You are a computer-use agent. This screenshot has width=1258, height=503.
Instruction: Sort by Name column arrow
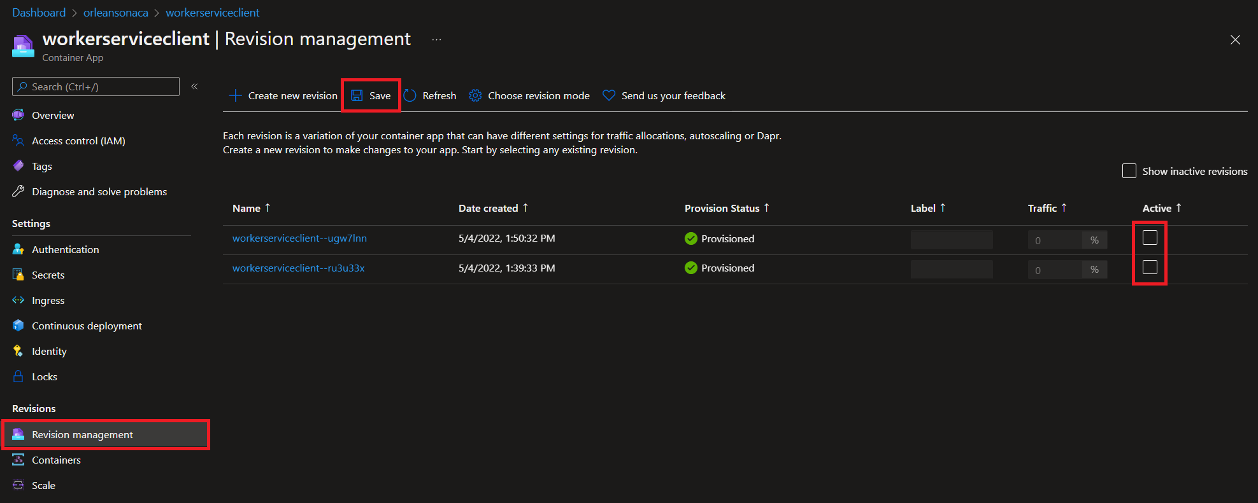coord(268,207)
